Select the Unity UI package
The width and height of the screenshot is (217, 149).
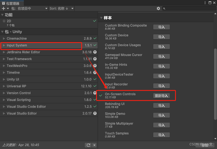click(x=49, y=79)
